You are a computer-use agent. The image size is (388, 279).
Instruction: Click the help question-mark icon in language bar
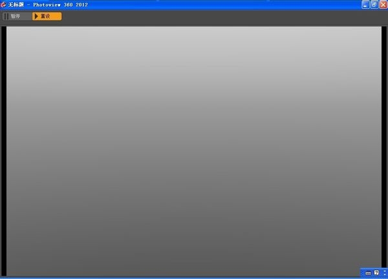point(376,273)
